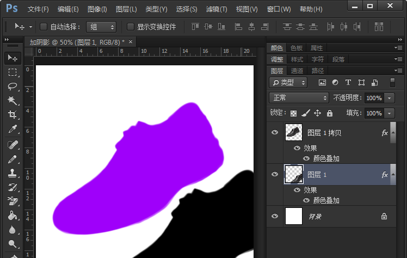Click the 背景 layer thumbnail
The image size is (407, 258).
tap(294, 216)
